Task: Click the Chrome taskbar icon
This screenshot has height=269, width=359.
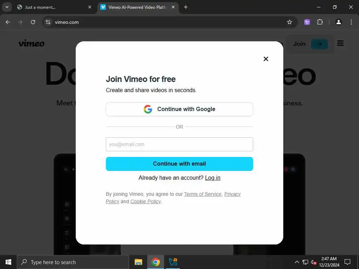Action: (155, 262)
